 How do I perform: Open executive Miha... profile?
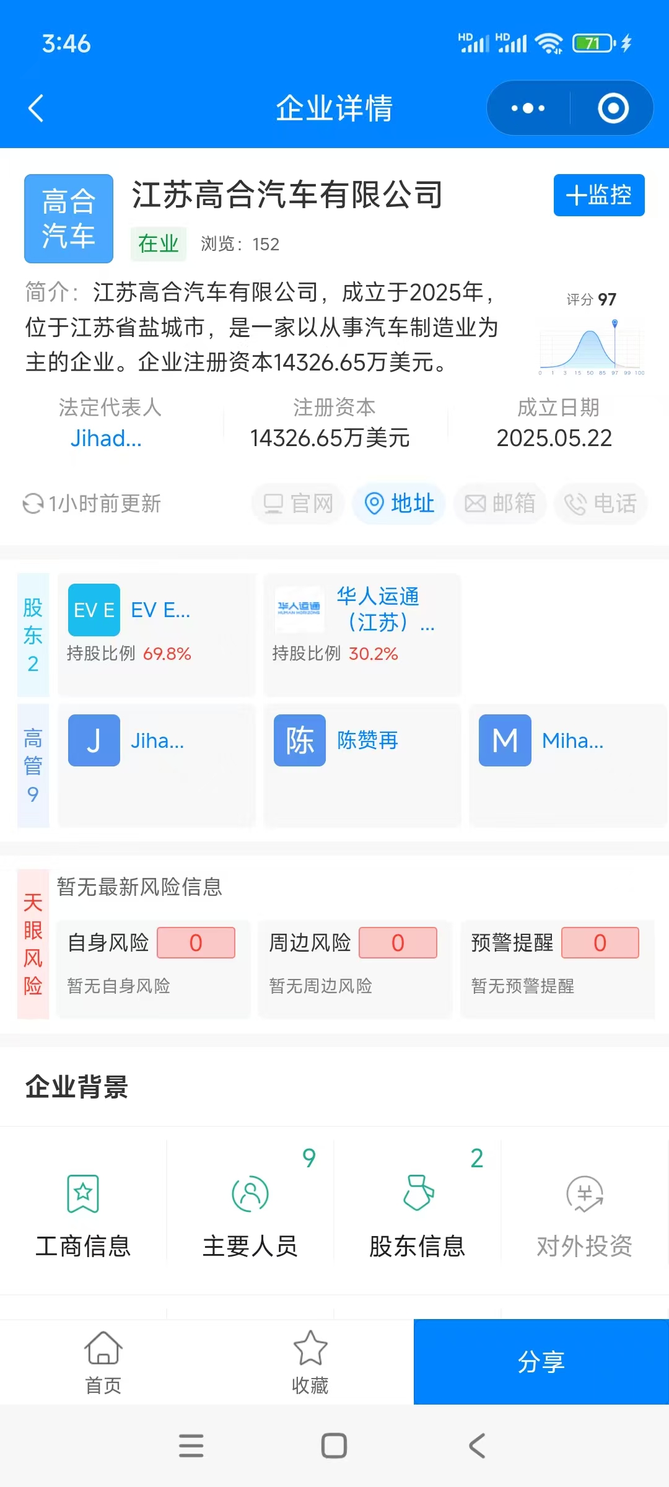(x=568, y=766)
